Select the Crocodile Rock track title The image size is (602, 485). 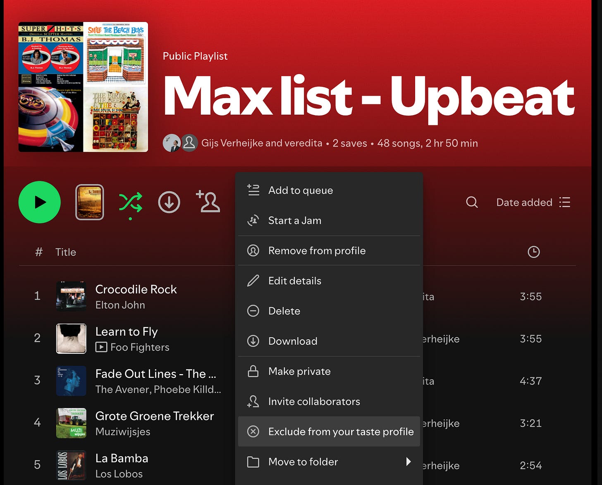[136, 289]
